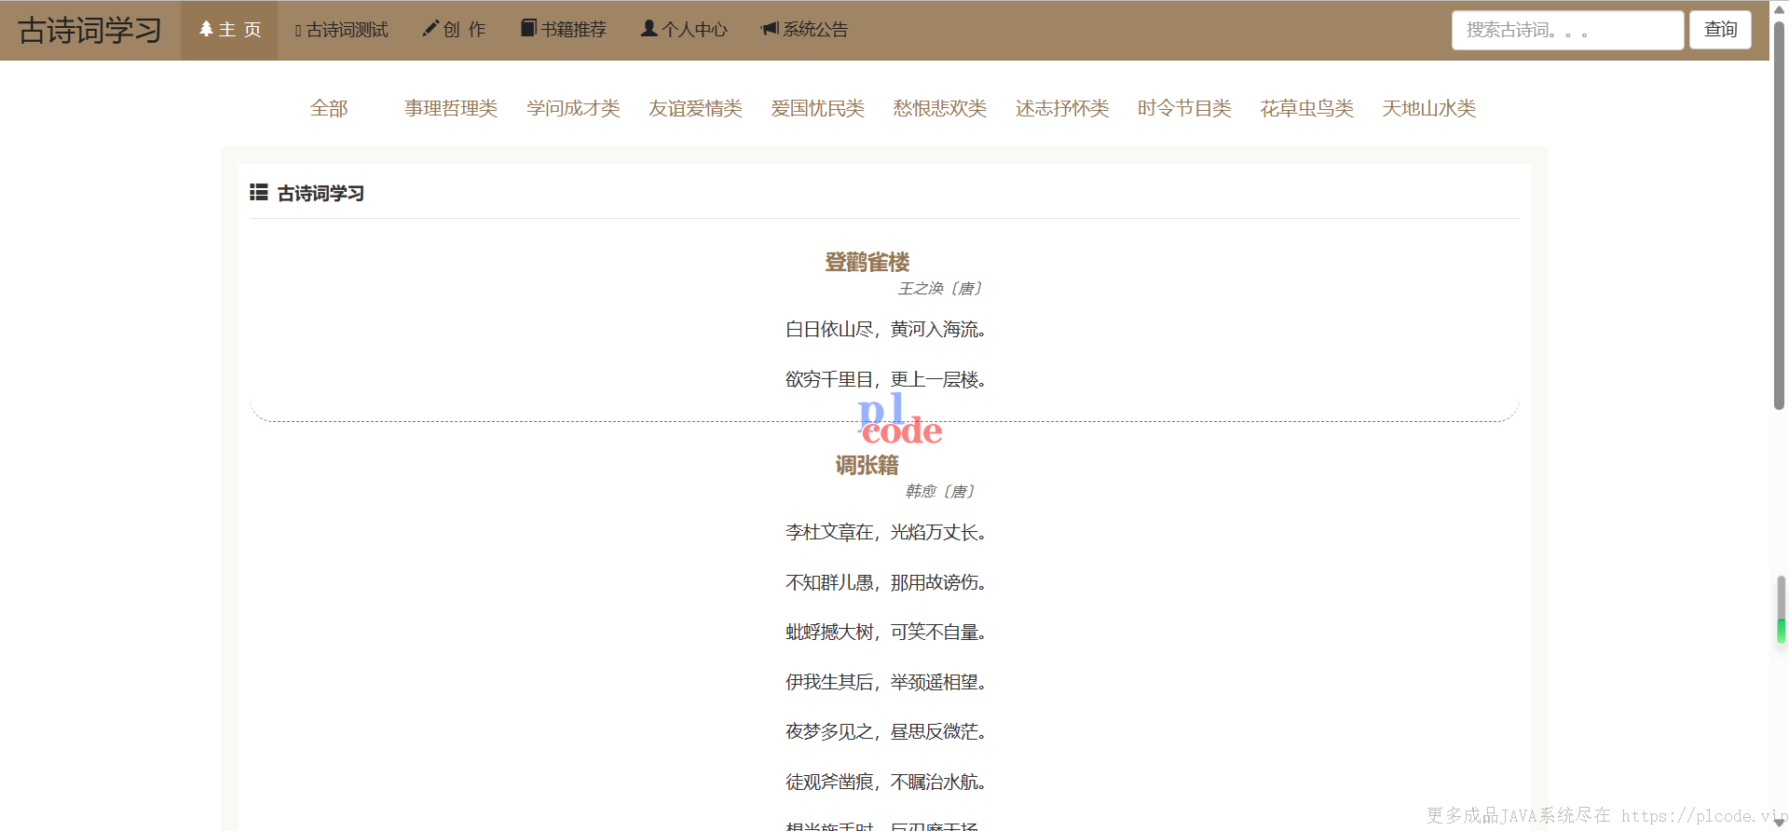
Task: Focus the 搜索古诗词 search field
Action: pos(1567,30)
